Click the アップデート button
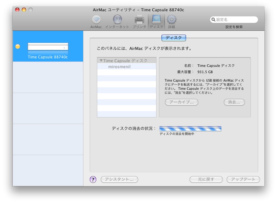Viewport: 277px width, 205px height. (x=243, y=180)
